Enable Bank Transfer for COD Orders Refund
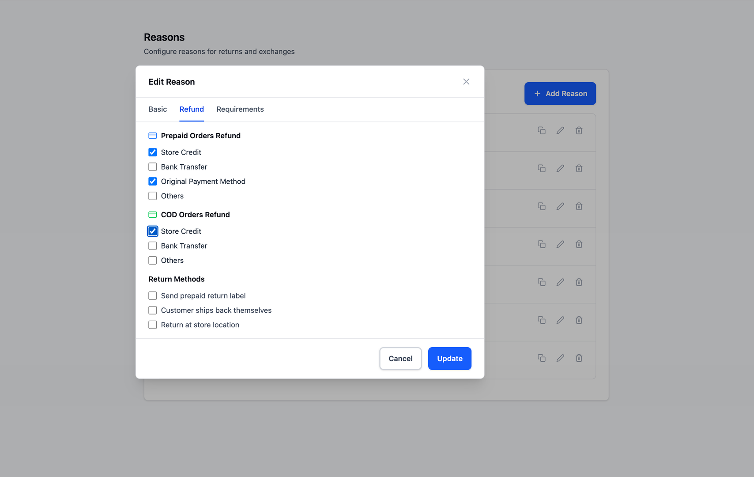754x477 pixels. point(152,246)
